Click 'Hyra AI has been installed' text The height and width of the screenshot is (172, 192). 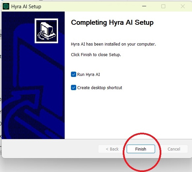click(x=113, y=44)
